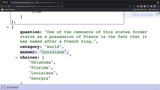Click the choices key label
The height and width of the screenshot is (90, 160).
pos(29,57)
